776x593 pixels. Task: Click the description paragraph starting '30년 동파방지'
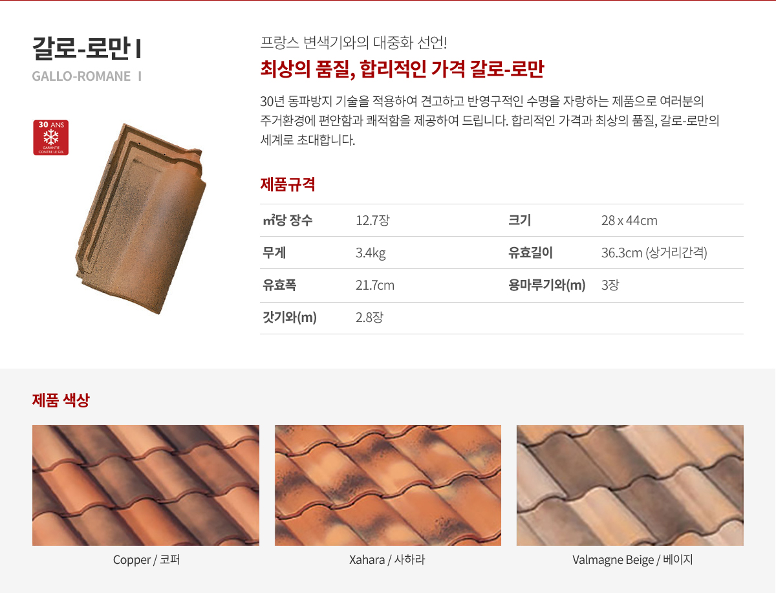pos(490,121)
